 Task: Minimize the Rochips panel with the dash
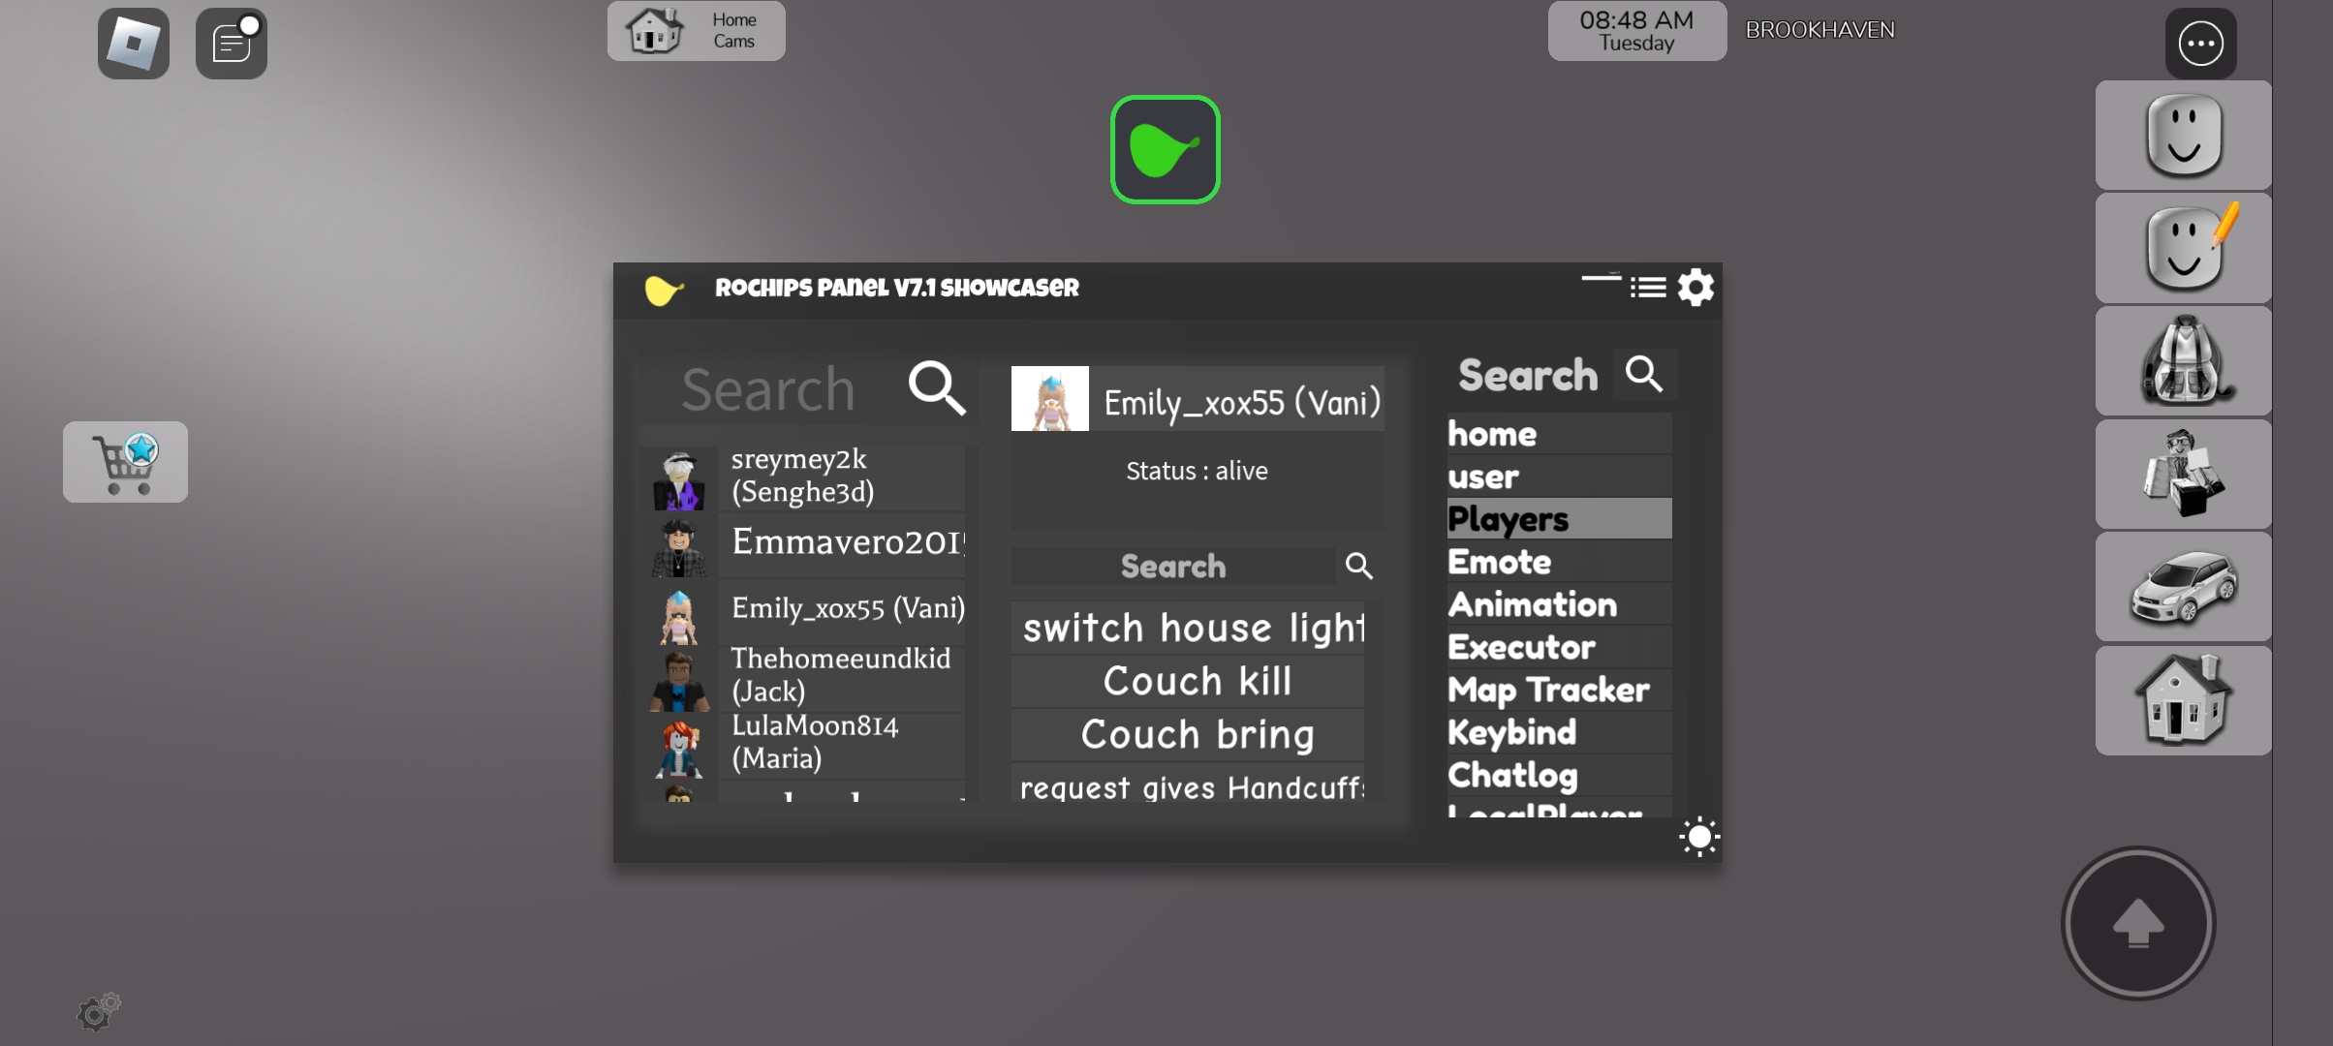point(1601,279)
